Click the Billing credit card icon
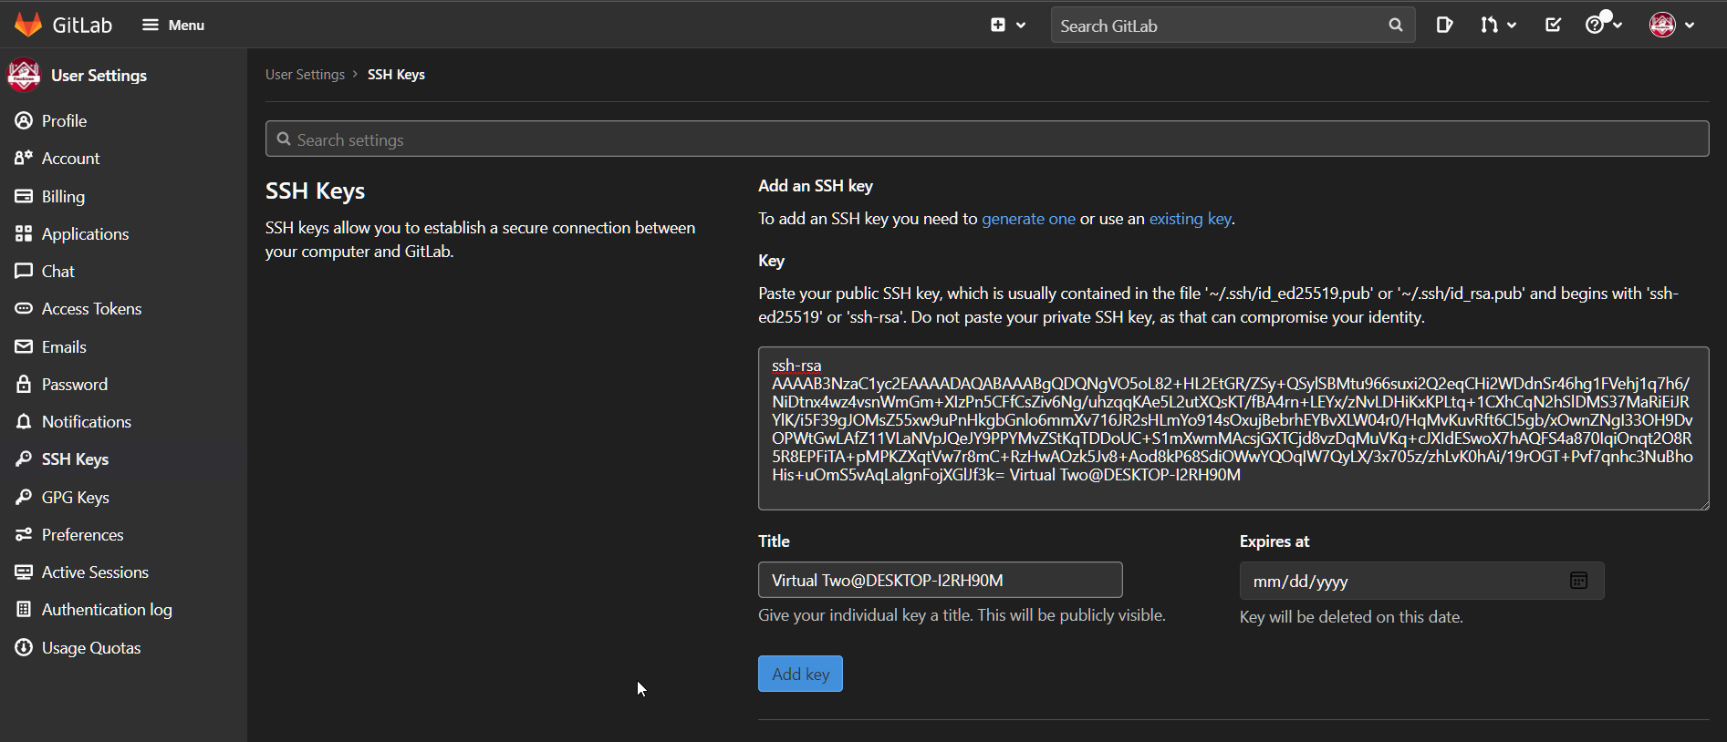The height and width of the screenshot is (742, 1727). [x=24, y=196]
